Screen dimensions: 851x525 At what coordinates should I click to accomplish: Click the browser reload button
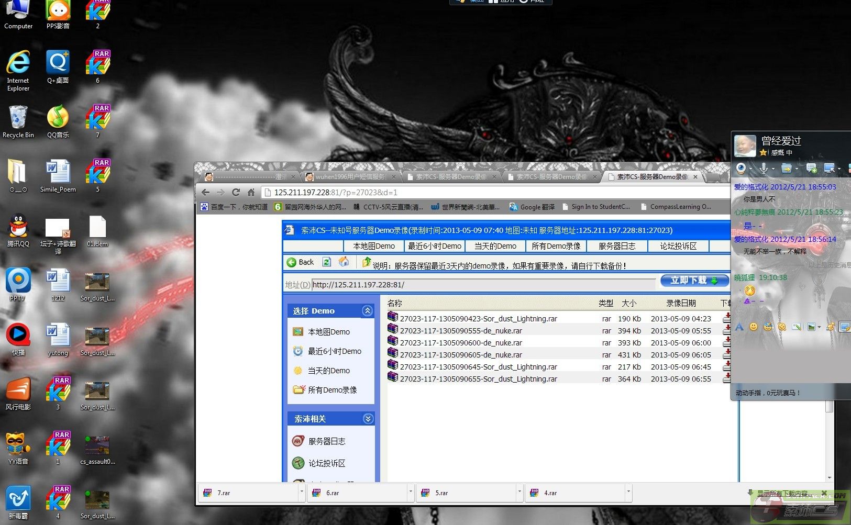click(236, 193)
